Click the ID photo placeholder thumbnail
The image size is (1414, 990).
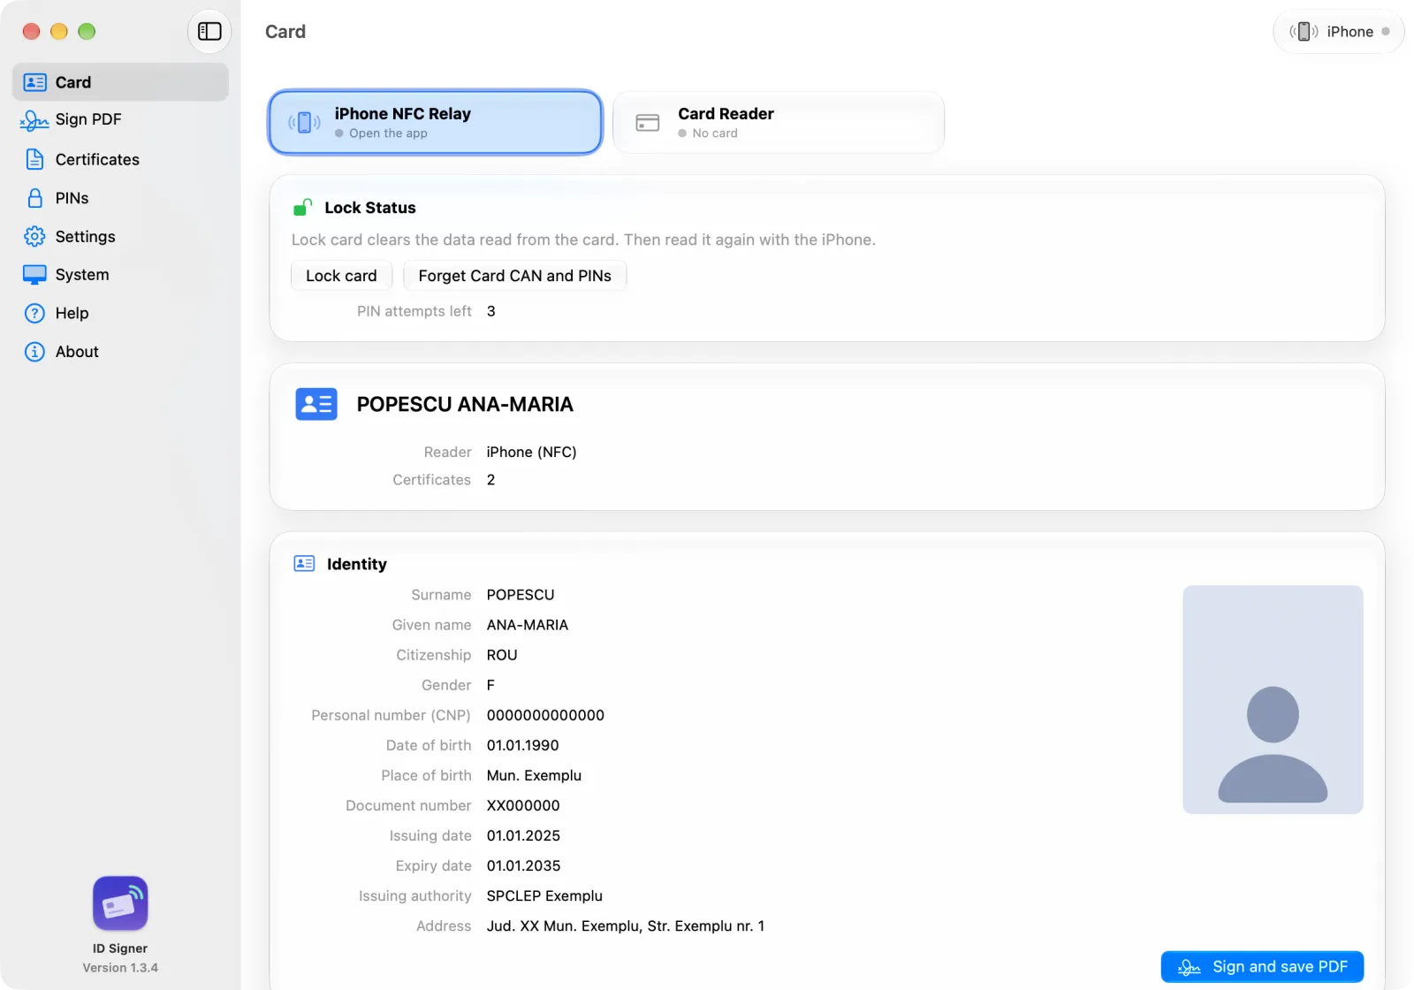click(1273, 699)
